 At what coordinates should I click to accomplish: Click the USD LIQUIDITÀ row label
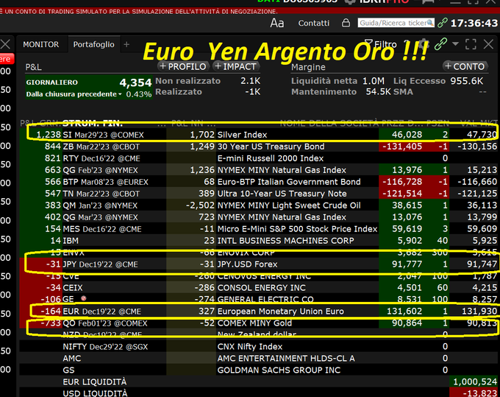(95, 393)
